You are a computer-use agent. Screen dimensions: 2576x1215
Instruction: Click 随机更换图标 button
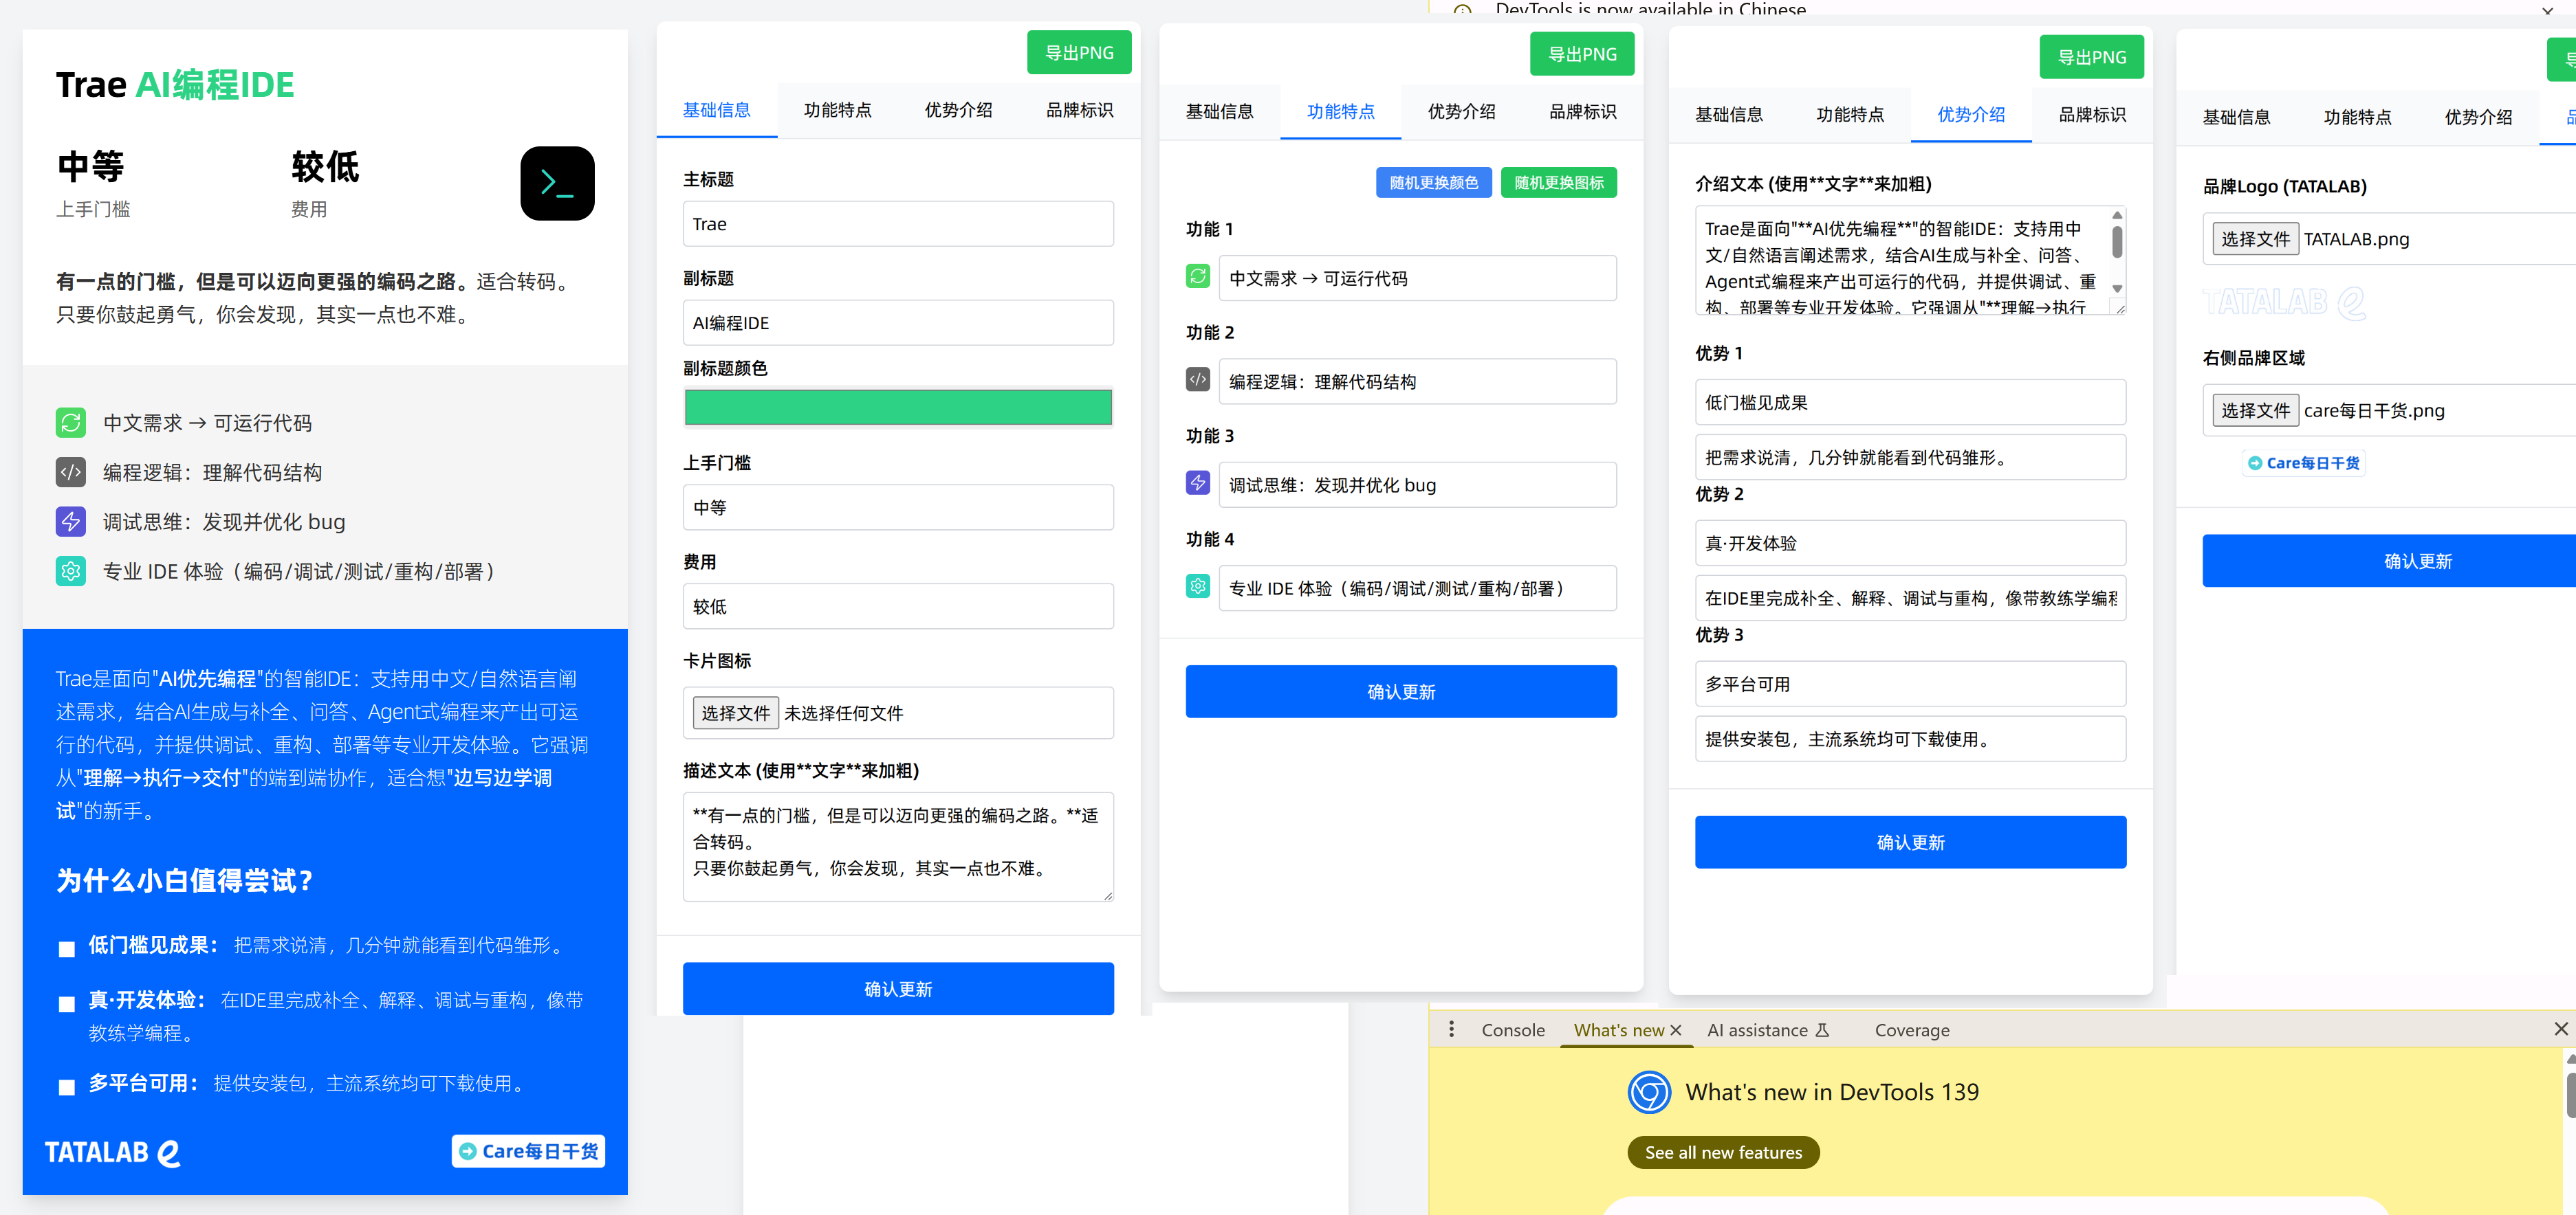point(1558,183)
